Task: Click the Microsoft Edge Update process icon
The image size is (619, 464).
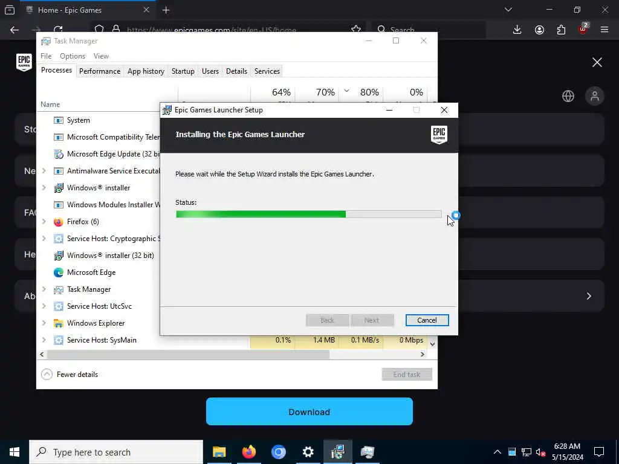Action: [x=59, y=154]
